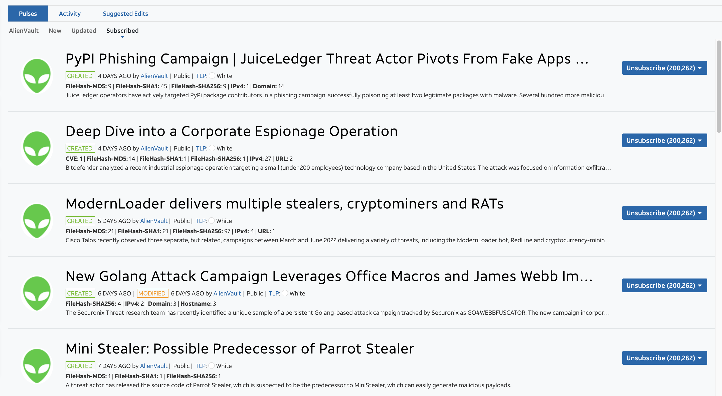Open the Unsubscribe dropdown on Deep Dive pulse
The image size is (722, 396).
tap(700, 140)
